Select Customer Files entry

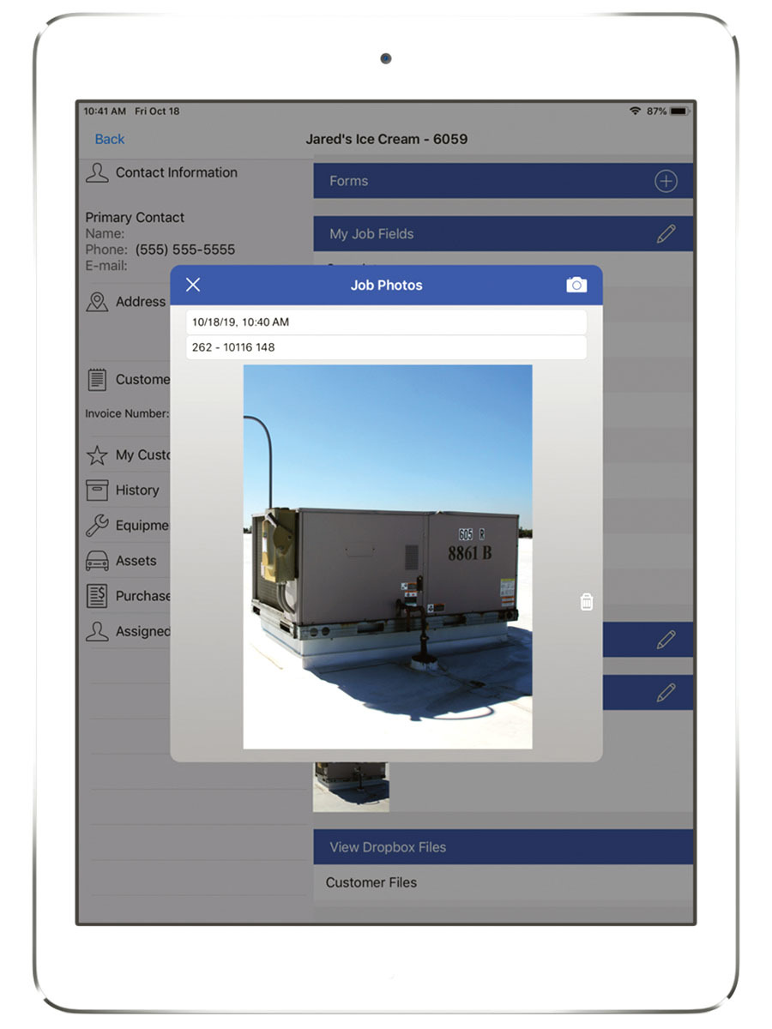tap(371, 882)
